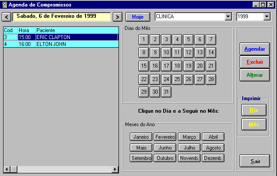Select day 2 button
The image size is (277, 176).
click(155, 39)
